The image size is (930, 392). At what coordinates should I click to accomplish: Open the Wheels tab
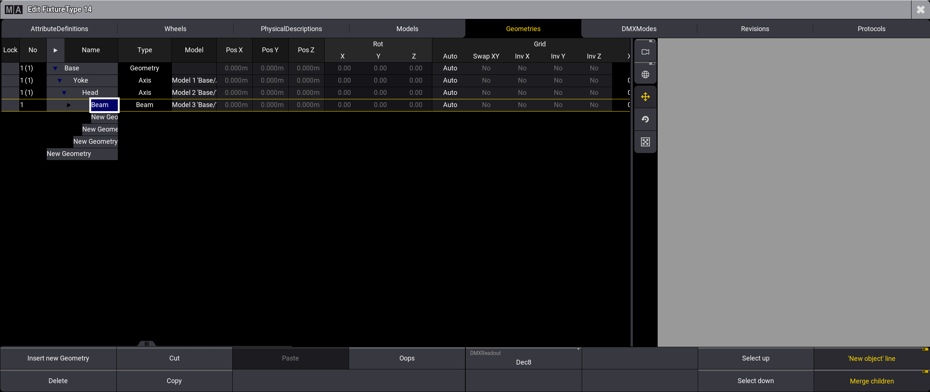(x=175, y=29)
